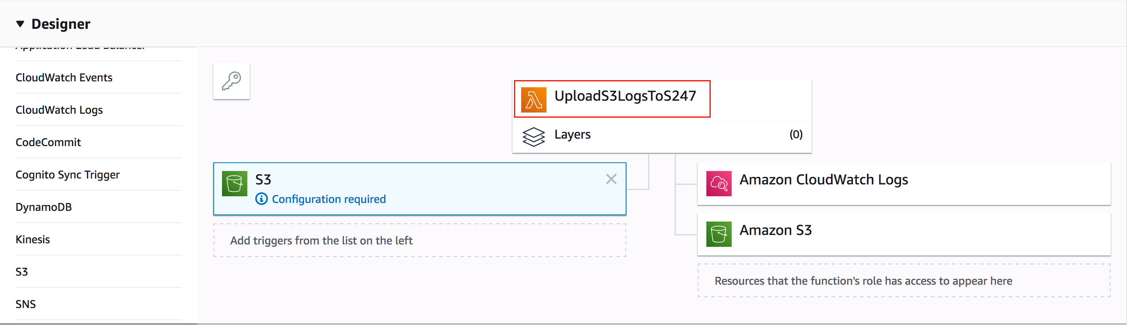Select Cognito Sync Trigger in list
The image size is (1127, 325).
67,174
